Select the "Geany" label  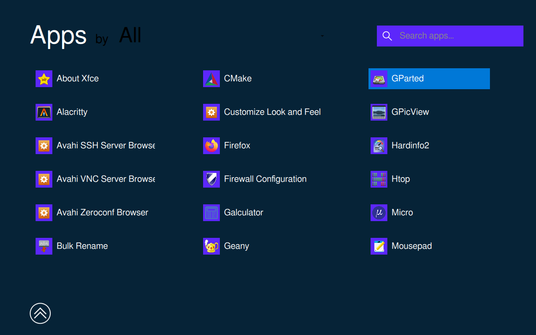[x=237, y=246]
